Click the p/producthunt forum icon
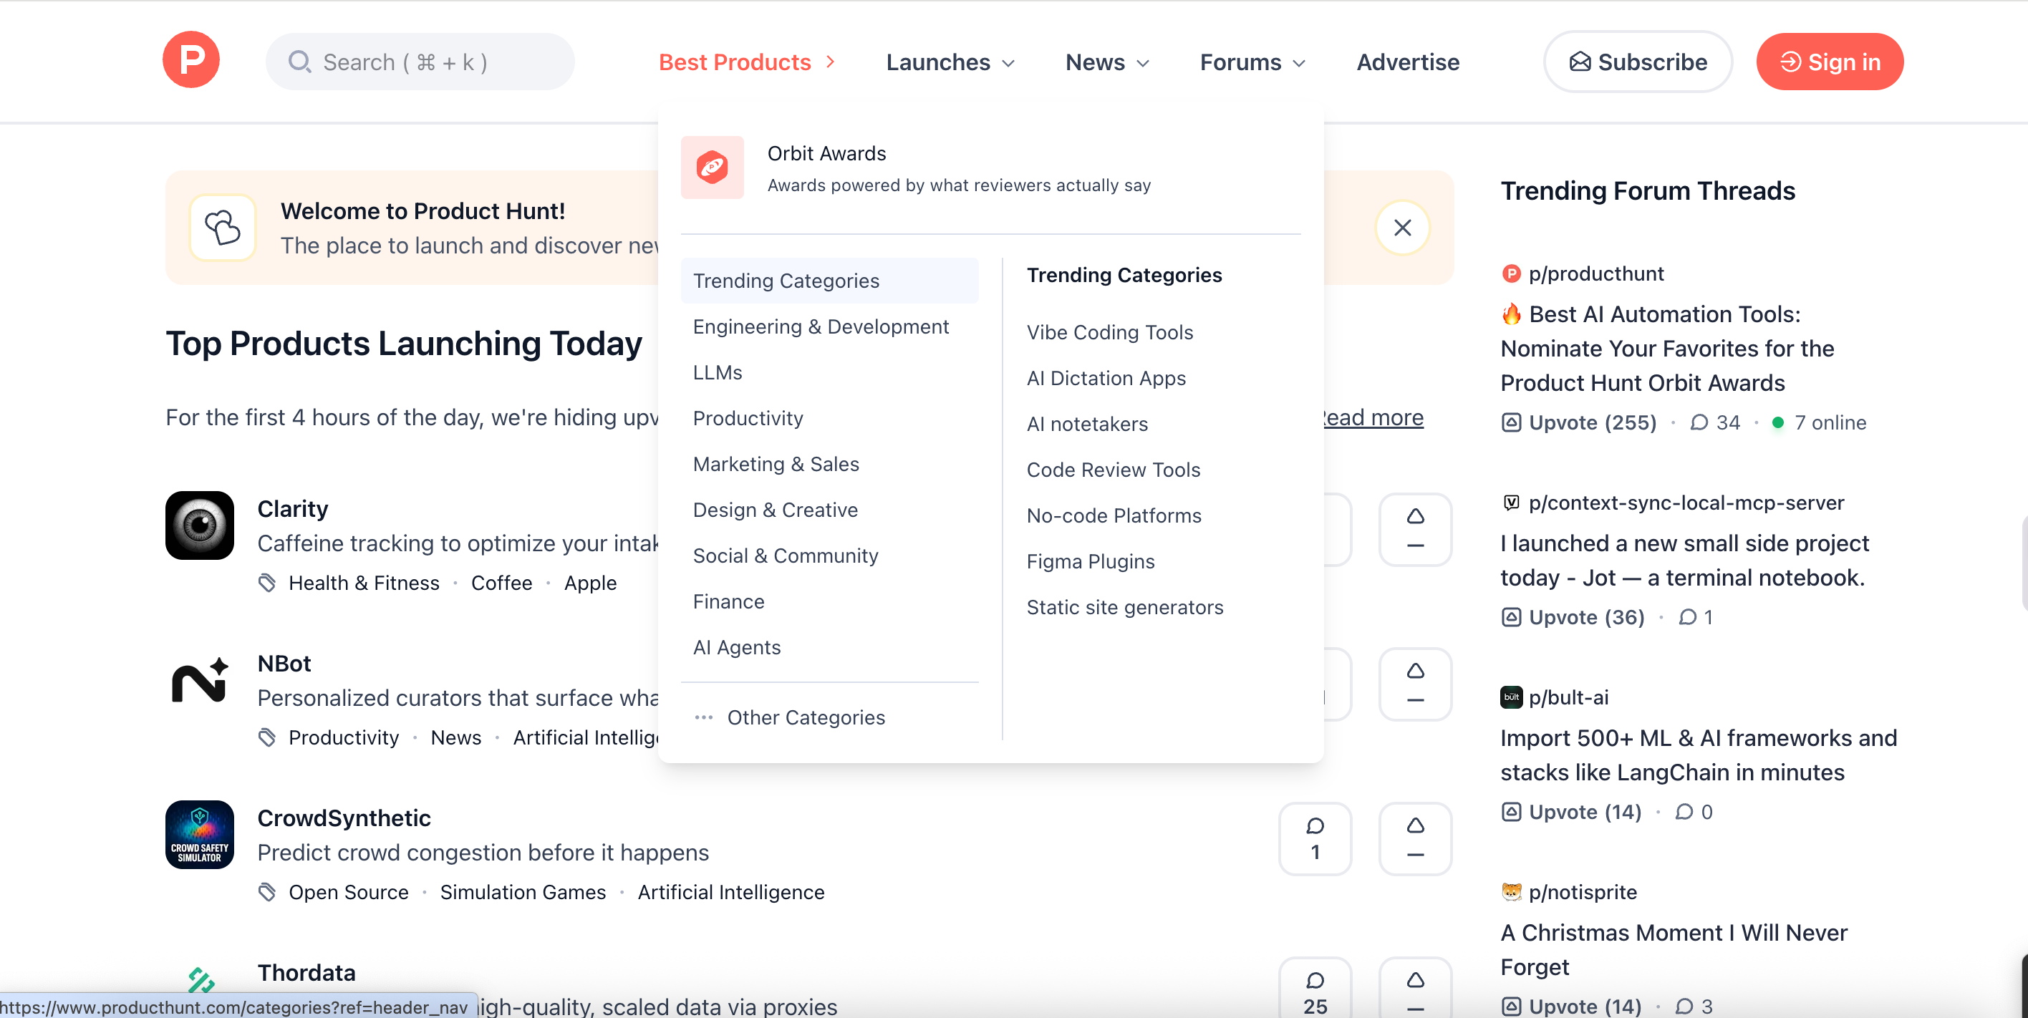 [1511, 274]
